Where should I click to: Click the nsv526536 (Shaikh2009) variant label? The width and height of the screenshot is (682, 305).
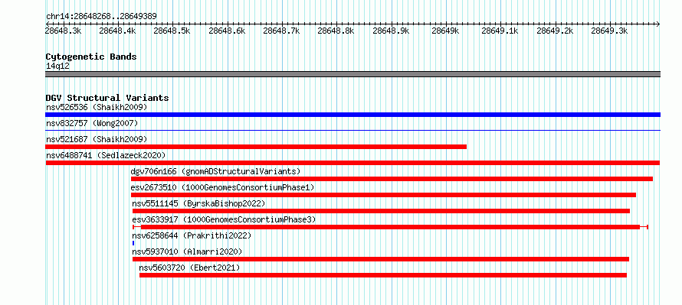[x=97, y=107]
